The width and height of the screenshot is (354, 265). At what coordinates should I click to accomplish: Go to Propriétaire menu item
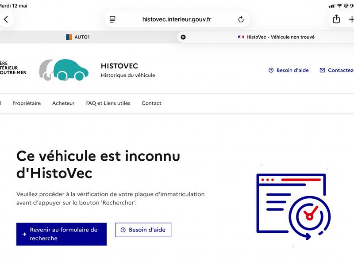(27, 103)
